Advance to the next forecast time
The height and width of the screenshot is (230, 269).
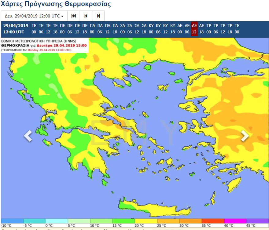(x=98, y=16)
